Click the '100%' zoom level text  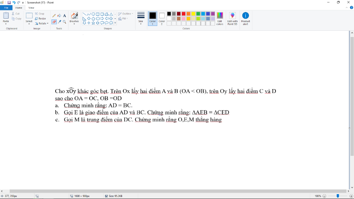(318, 196)
